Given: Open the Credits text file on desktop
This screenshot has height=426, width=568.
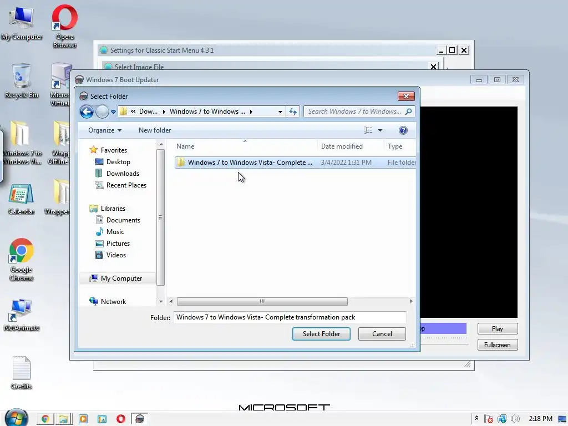Looking at the screenshot, I should point(21,373).
